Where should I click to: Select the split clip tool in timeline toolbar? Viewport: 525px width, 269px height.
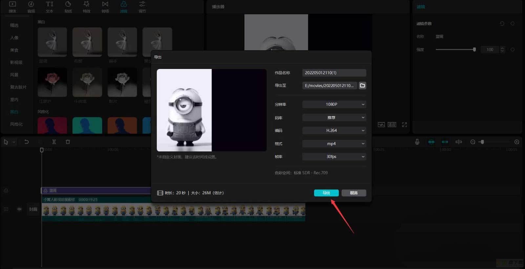[54, 142]
